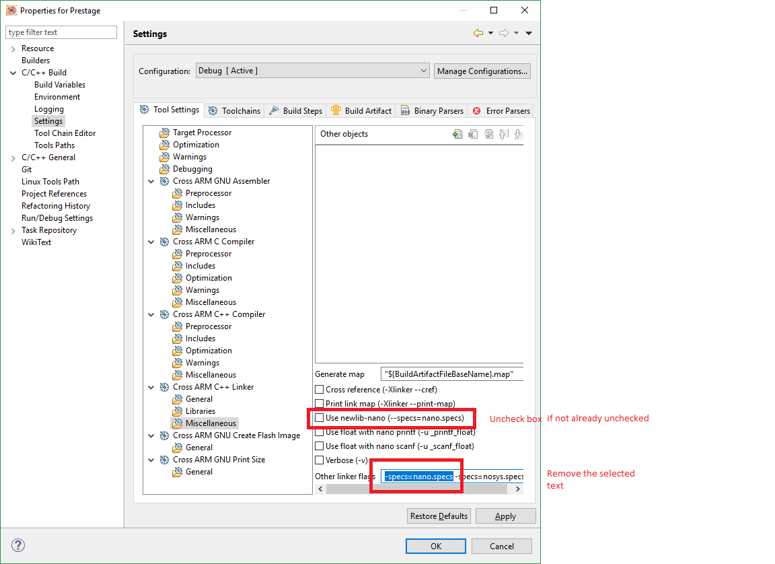The width and height of the screenshot is (775, 564).
Task: Move Other objects entry down
Action: [x=518, y=134]
